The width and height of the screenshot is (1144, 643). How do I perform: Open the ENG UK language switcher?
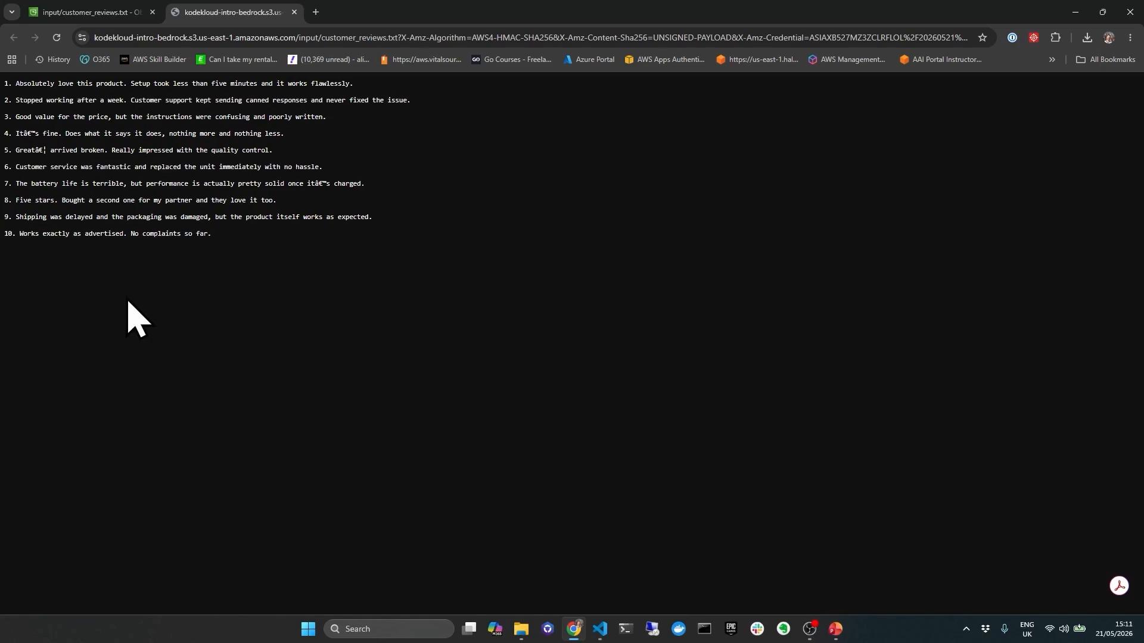pos(1027,629)
